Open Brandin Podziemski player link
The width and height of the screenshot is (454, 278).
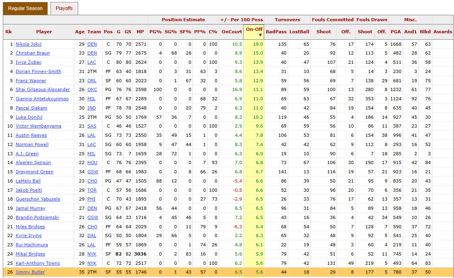[x=37, y=217]
